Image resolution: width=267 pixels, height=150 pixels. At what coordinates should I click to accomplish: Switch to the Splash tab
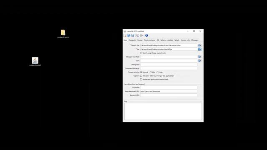pyautogui.click(x=177, y=40)
